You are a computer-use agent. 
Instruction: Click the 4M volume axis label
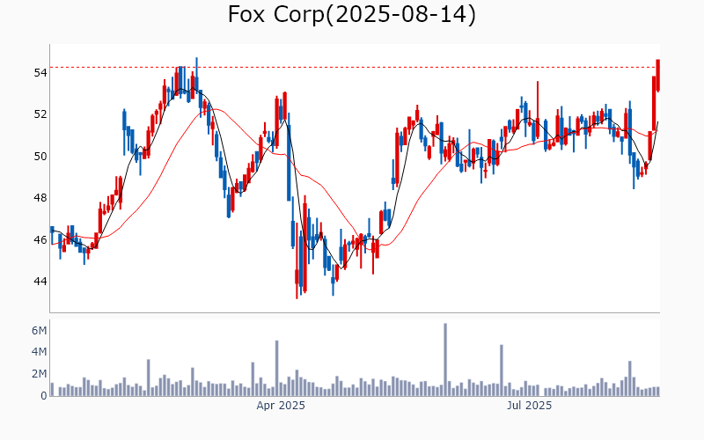pos(39,352)
